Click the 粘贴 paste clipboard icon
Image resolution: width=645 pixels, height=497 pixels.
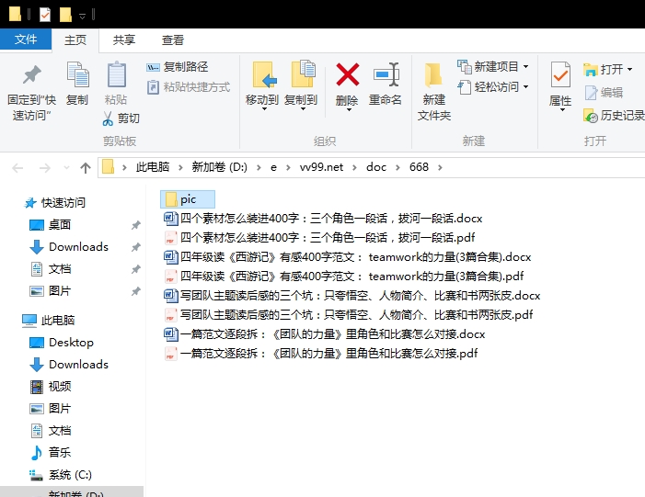(117, 74)
